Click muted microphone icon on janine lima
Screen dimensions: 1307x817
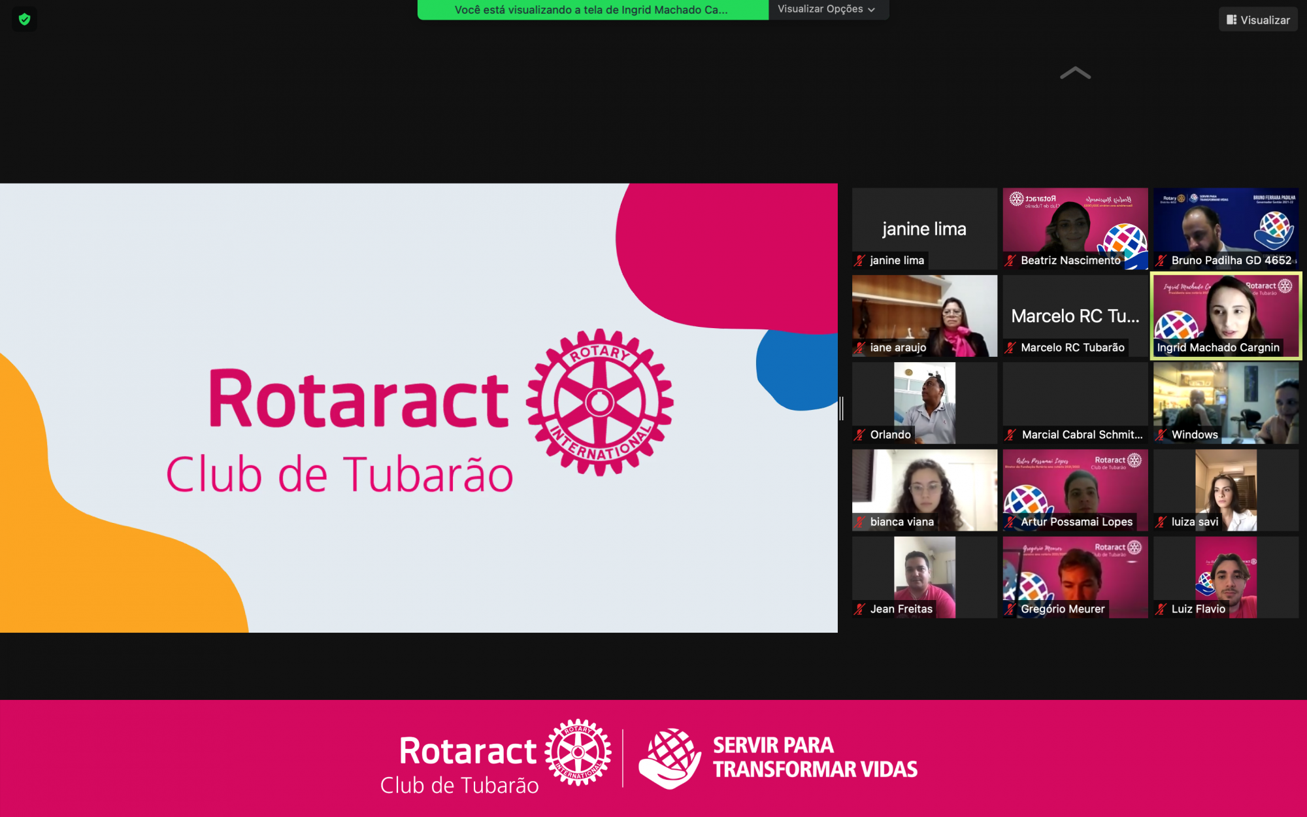coord(860,261)
